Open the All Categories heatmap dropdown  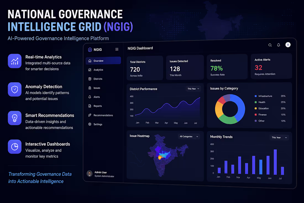pos(189,137)
